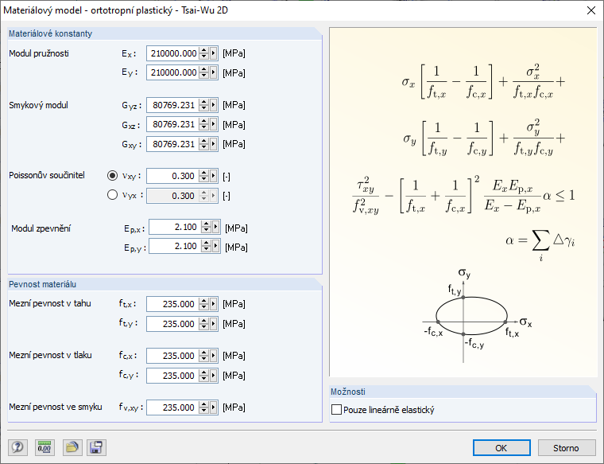Adjust fv,xy using its spinner arrows
This screenshot has height=464, width=604.
pyautogui.click(x=204, y=407)
